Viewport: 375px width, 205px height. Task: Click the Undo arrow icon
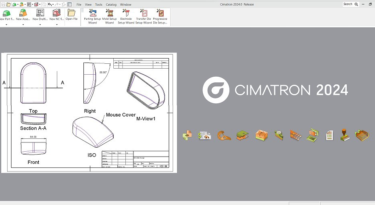50,4
